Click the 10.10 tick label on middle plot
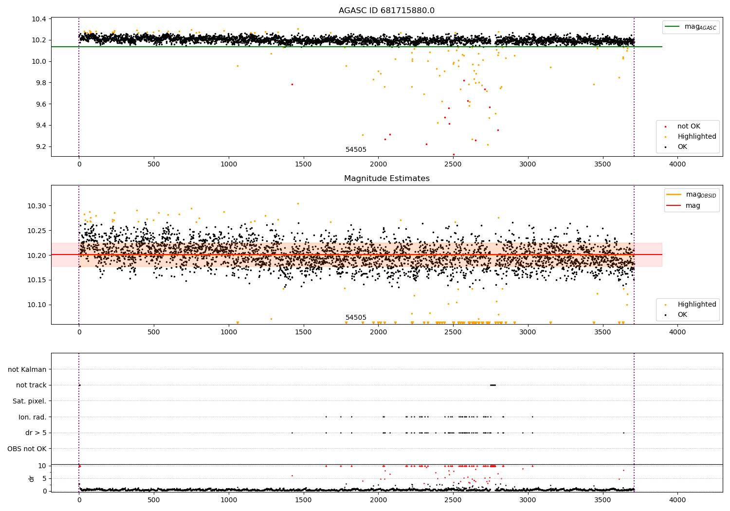 [x=37, y=305]
